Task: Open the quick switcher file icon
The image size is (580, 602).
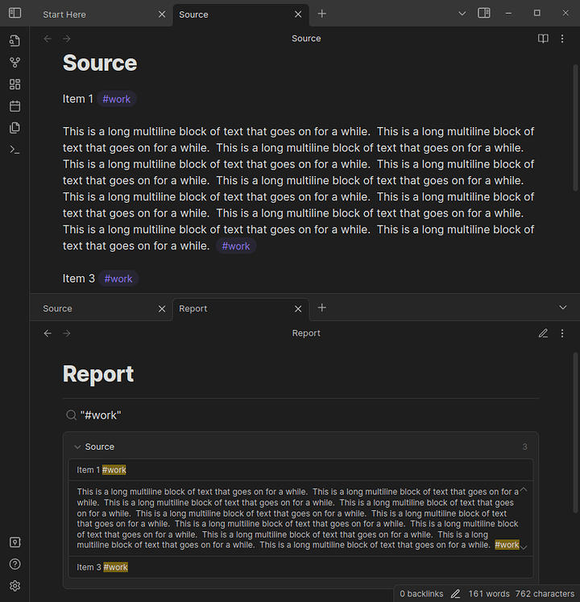Action: pyautogui.click(x=14, y=41)
